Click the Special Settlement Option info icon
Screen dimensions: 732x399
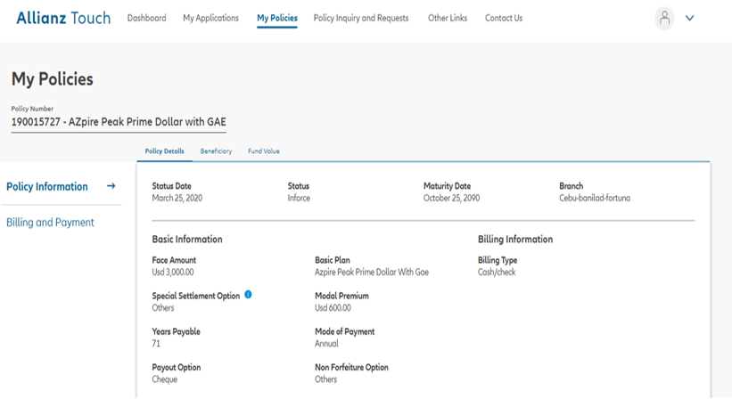point(248,295)
